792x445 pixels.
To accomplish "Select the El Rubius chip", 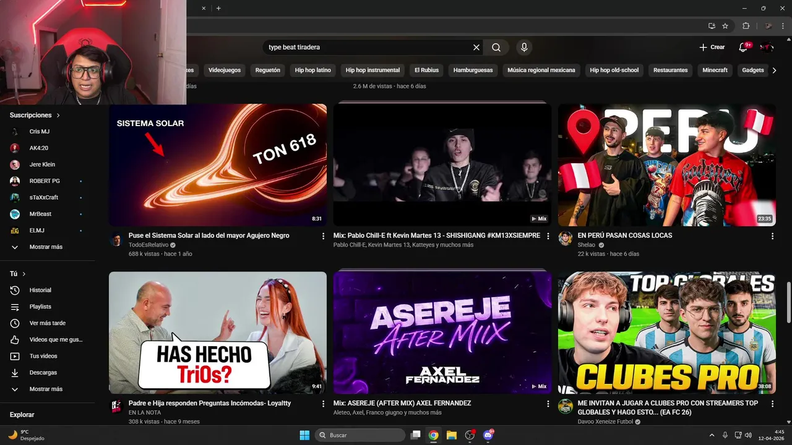I will click(426, 70).
